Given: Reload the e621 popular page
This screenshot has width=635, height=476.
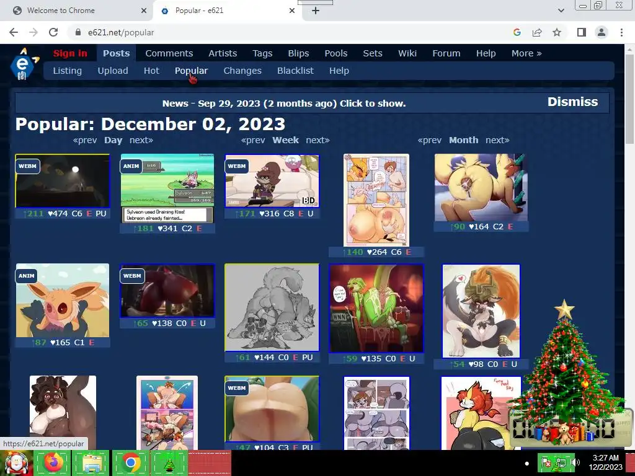Looking at the screenshot, I should point(53,32).
